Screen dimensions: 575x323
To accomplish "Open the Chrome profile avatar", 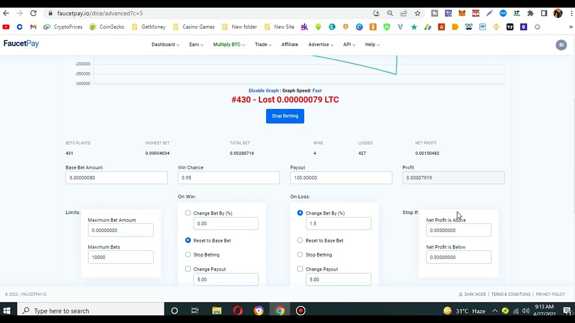I will pyautogui.click(x=558, y=13).
